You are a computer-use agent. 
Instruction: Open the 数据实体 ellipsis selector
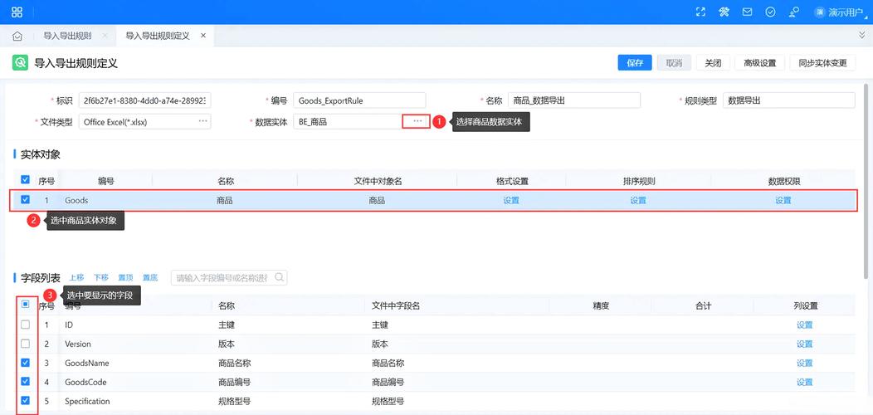click(x=417, y=121)
